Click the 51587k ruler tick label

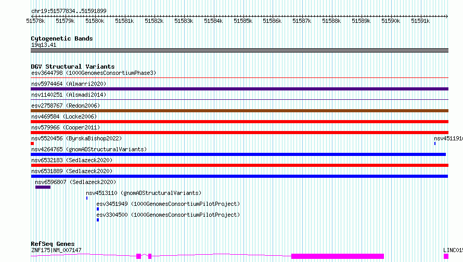pos(302,21)
